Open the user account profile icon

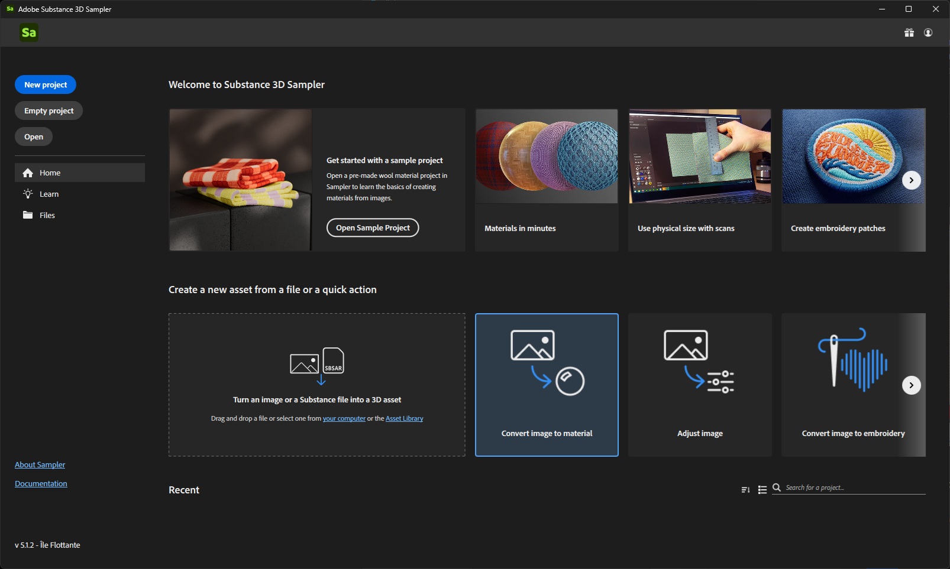[x=928, y=33]
